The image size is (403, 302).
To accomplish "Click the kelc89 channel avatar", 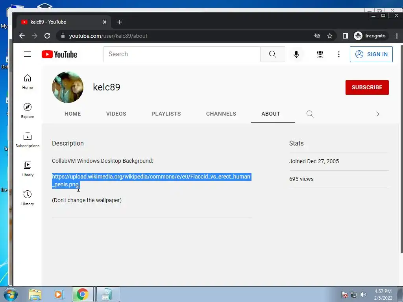I will [68, 87].
